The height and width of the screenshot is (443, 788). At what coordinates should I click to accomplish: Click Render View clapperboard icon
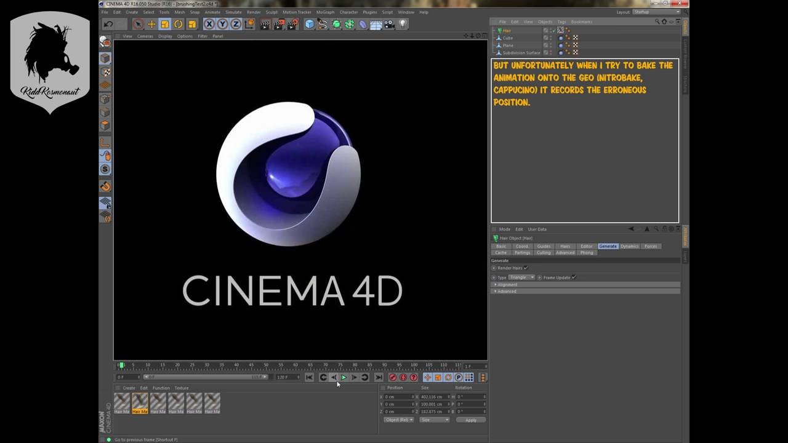(265, 24)
